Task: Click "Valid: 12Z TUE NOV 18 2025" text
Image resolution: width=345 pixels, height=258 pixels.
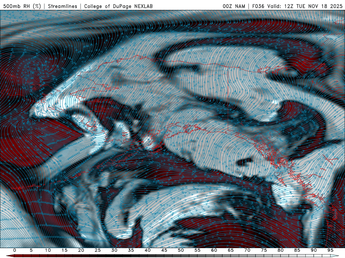Action: [x=305, y=6]
